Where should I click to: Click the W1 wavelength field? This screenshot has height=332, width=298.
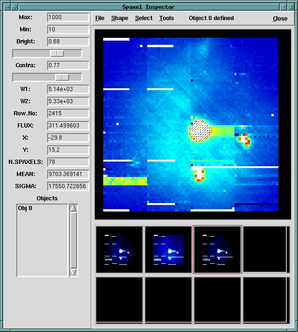(x=68, y=89)
